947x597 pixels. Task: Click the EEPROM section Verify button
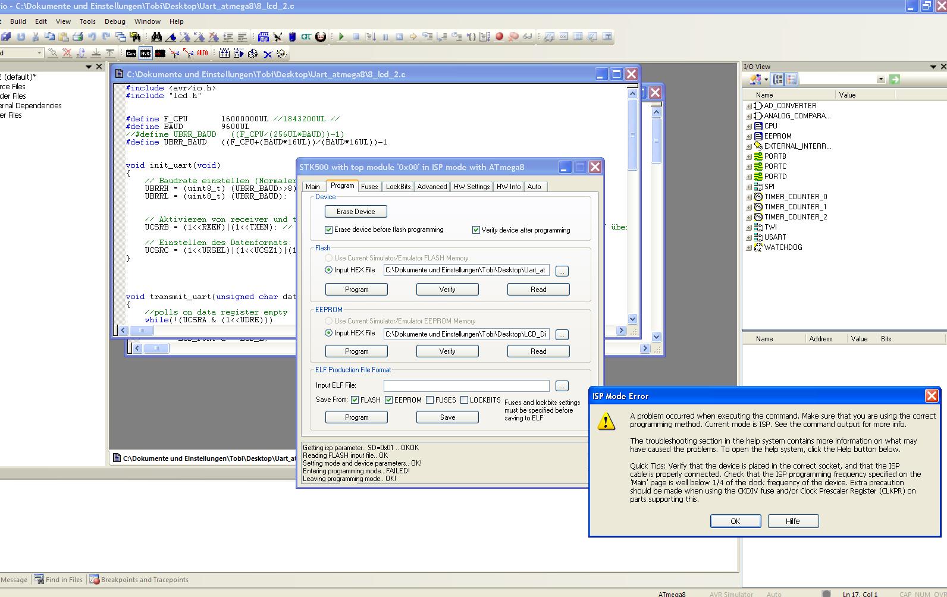tap(447, 351)
